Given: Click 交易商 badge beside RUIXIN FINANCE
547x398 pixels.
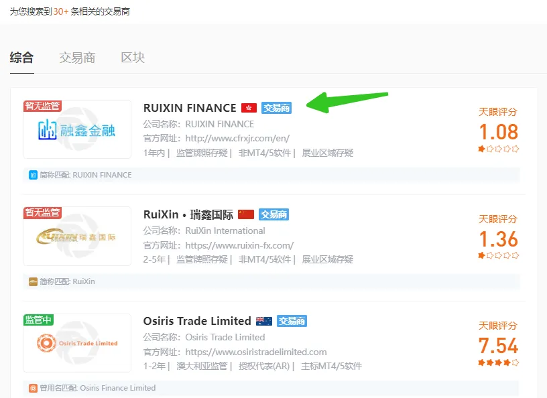Looking at the screenshot, I should point(276,108).
